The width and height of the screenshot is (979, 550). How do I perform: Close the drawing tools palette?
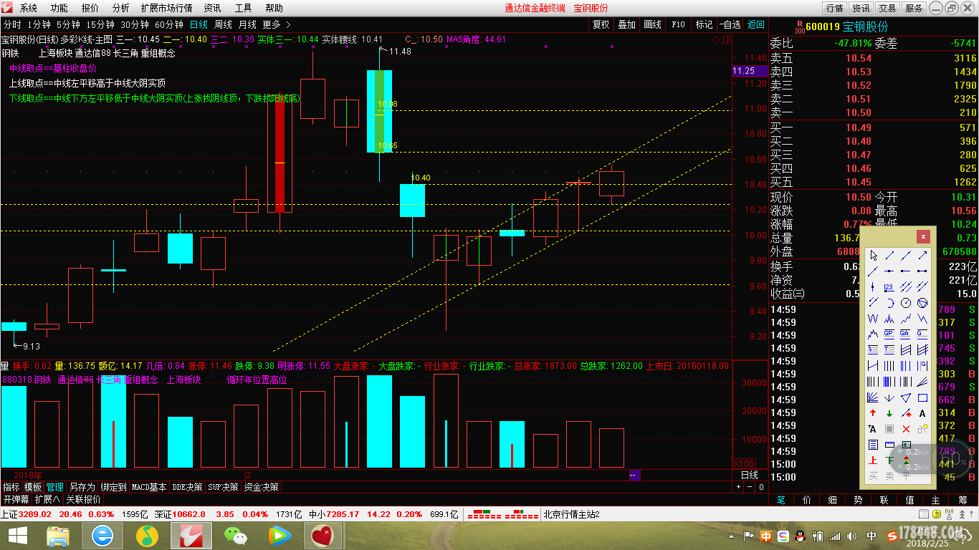click(x=923, y=236)
